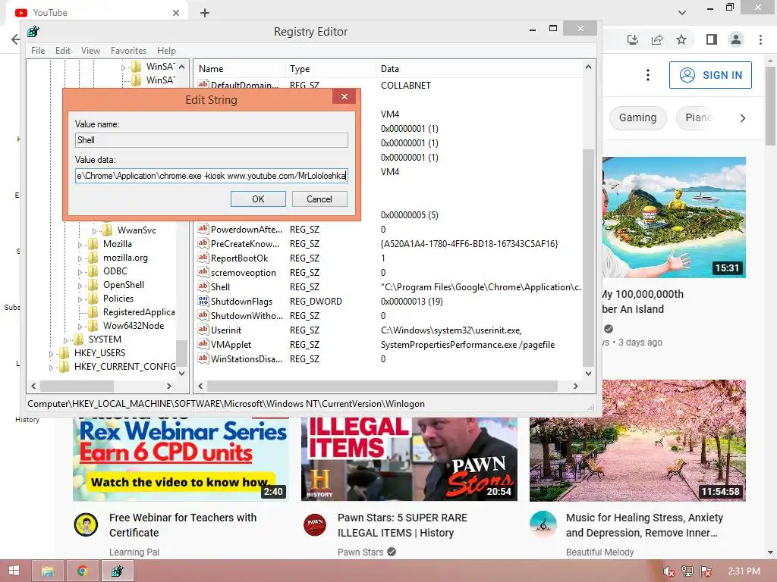Click the ShutdownFlags DWORD value icon

[203, 301]
